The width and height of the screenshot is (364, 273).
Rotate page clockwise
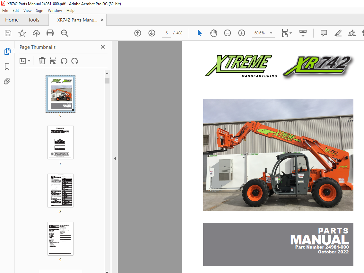(x=75, y=61)
